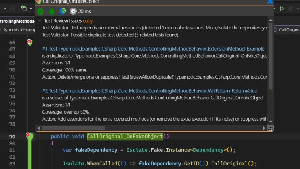
Task: Click the blue shield test review icon
Action: [63, 12]
